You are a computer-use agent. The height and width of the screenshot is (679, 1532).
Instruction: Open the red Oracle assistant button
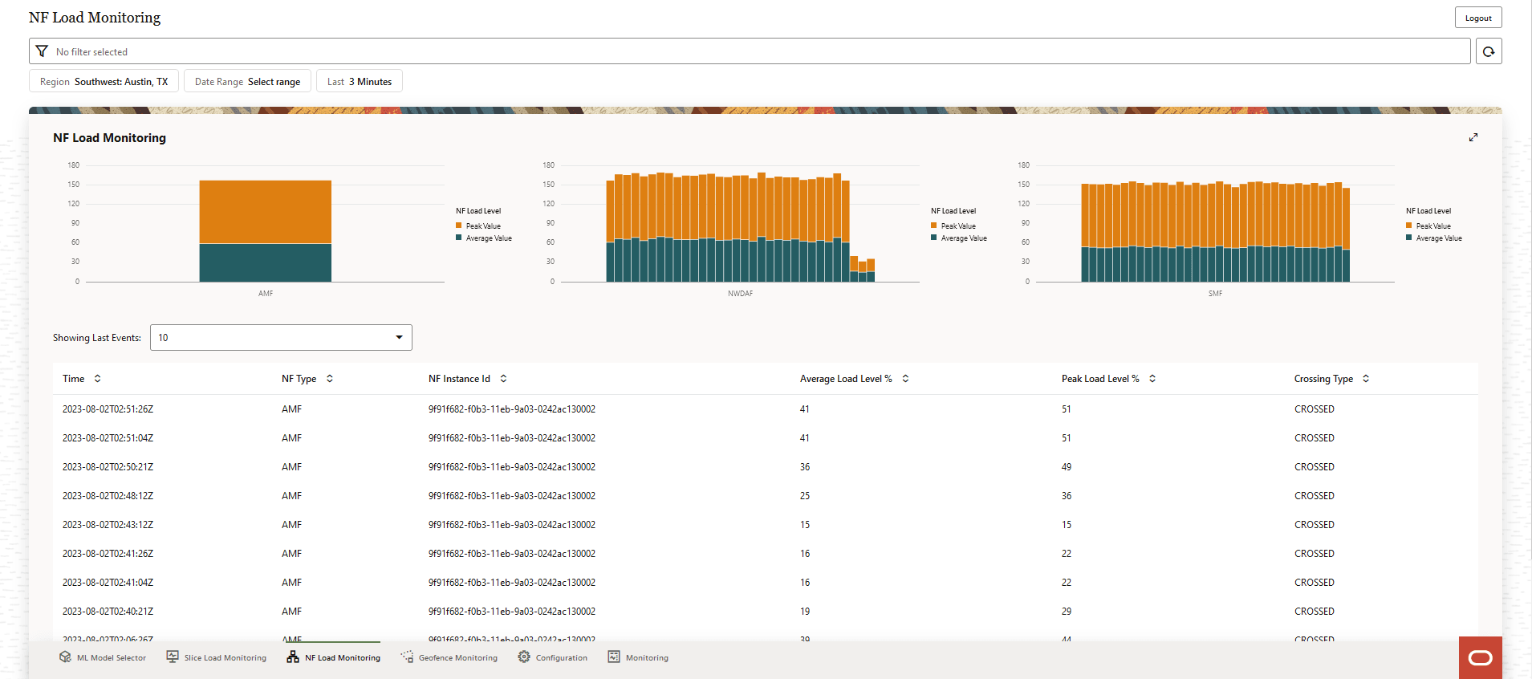[1481, 658]
